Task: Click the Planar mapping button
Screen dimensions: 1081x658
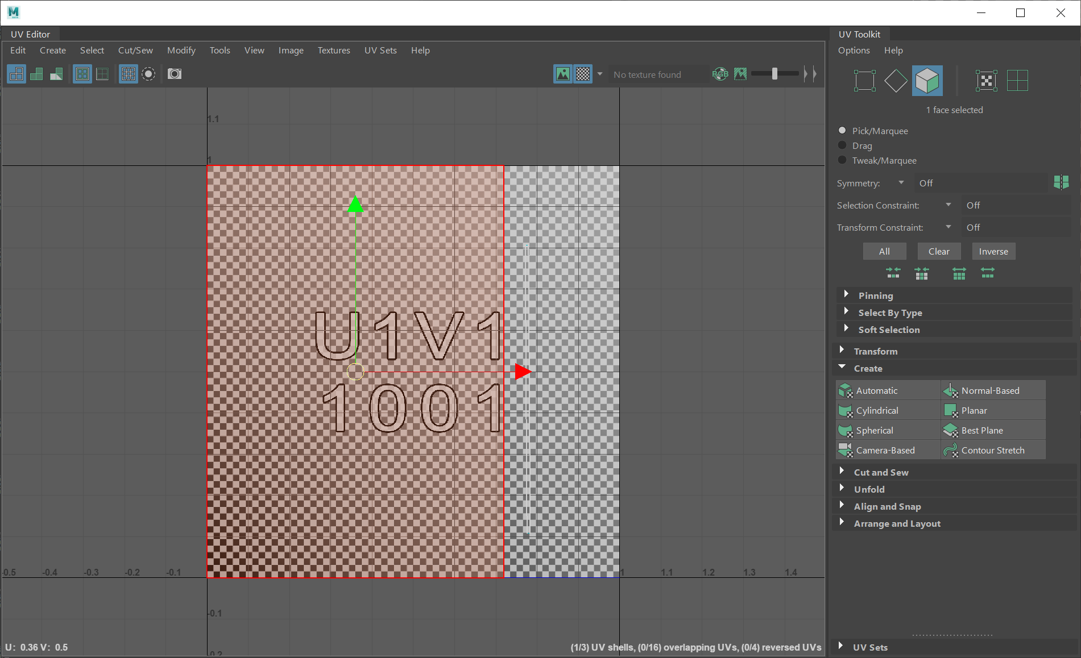Action: [993, 410]
